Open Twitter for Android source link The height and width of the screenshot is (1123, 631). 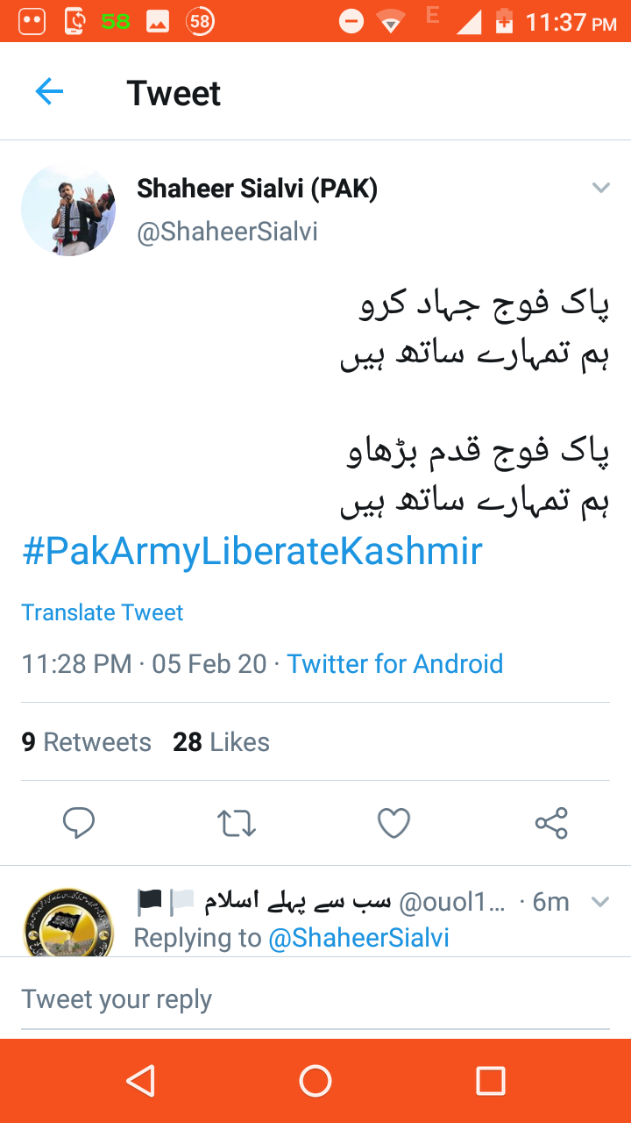[x=395, y=663]
